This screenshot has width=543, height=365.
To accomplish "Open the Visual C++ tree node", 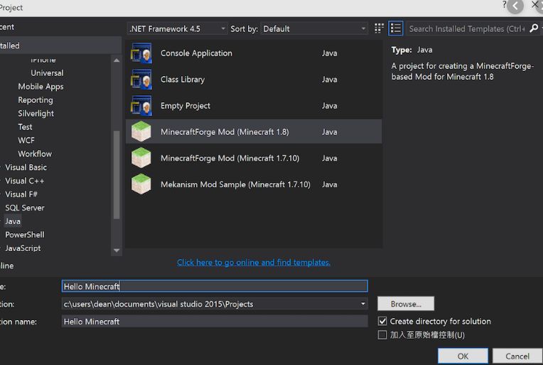I will pyautogui.click(x=24, y=181).
